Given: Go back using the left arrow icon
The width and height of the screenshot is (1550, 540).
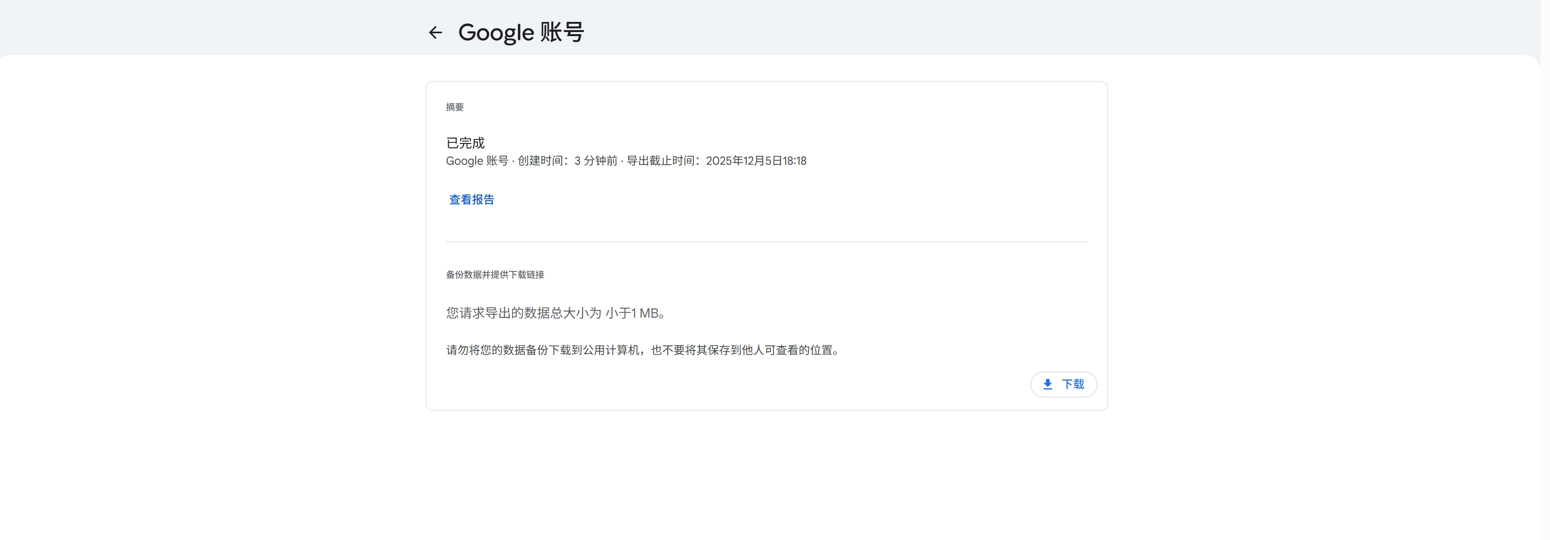Looking at the screenshot, I should click(x=435, y=32).
